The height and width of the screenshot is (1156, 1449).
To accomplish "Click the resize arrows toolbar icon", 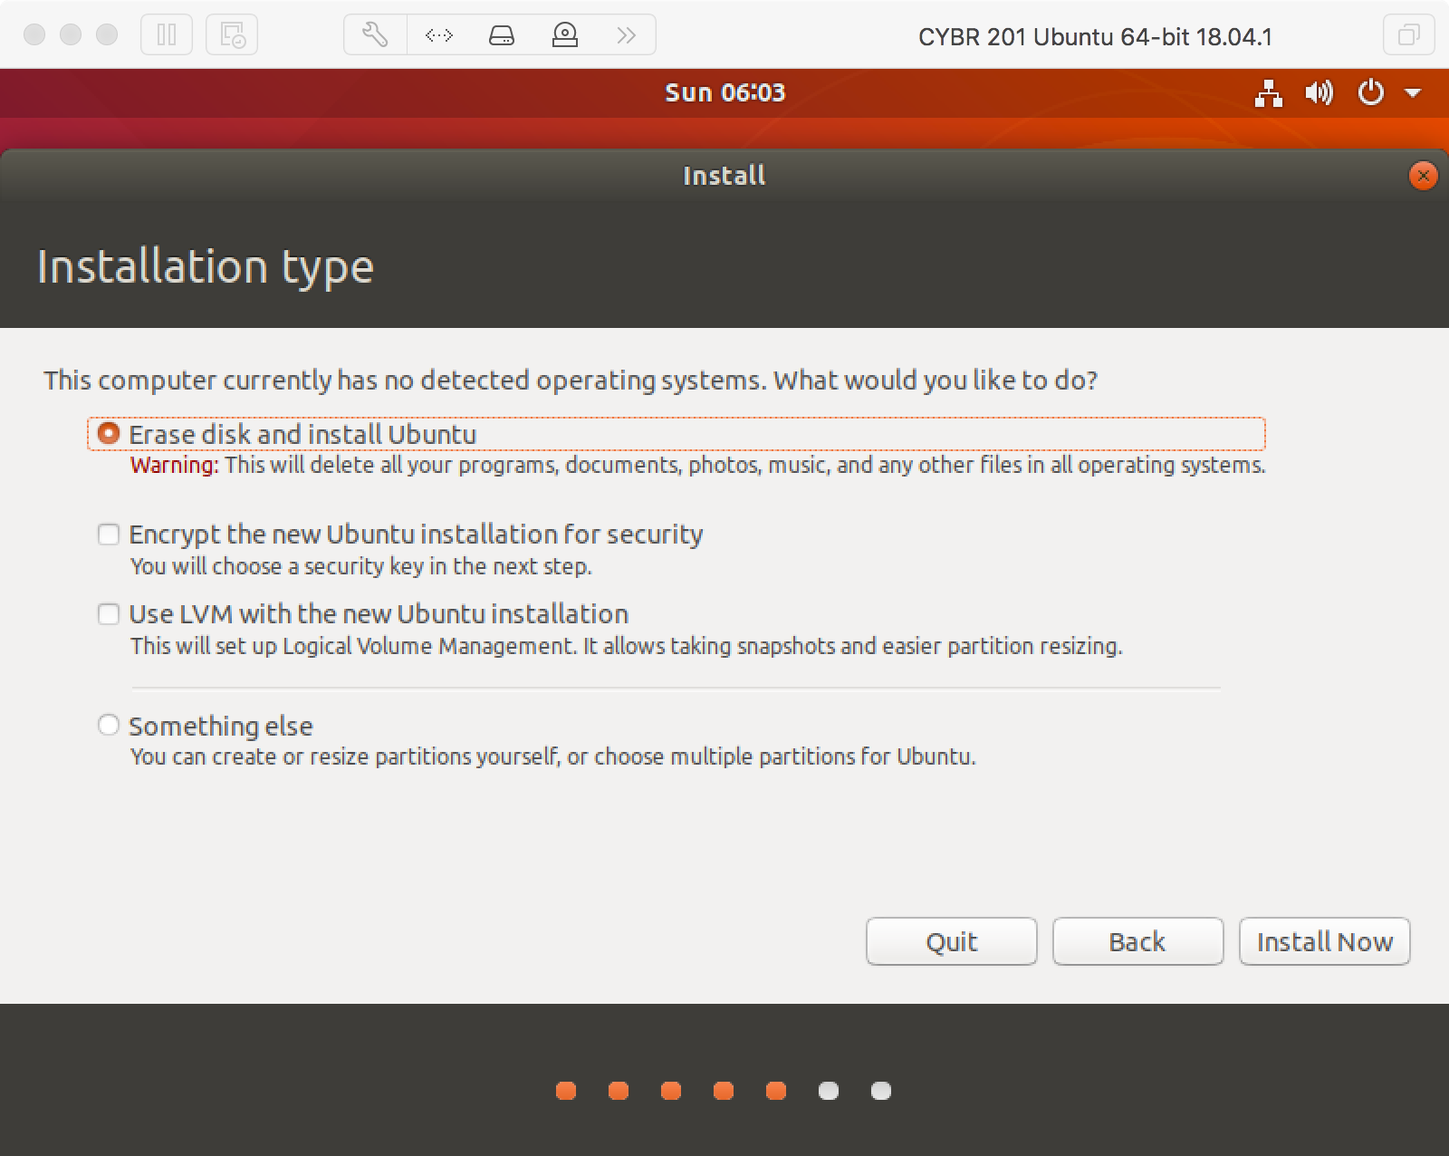I will 438,35.
